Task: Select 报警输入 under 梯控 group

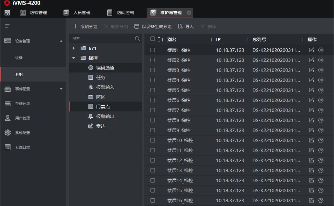Action: pyautogui.click(x=106, y=87)
